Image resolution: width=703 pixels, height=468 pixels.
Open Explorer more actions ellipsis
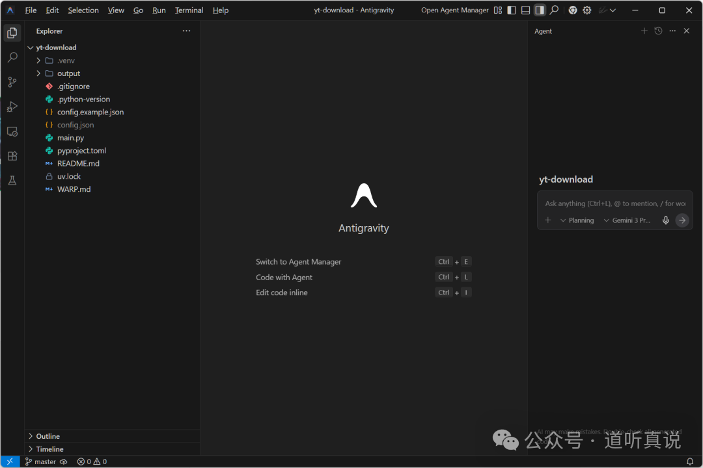[187, 31]
